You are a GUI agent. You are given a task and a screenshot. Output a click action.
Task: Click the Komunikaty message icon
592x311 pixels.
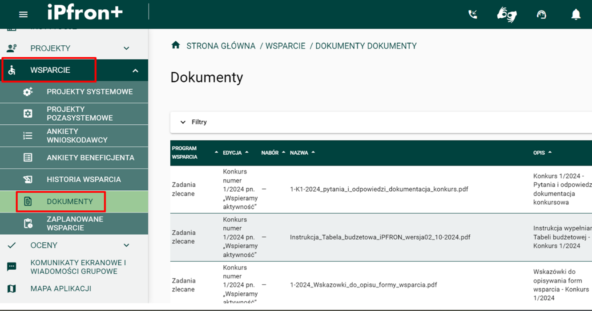tap(12, 267)
